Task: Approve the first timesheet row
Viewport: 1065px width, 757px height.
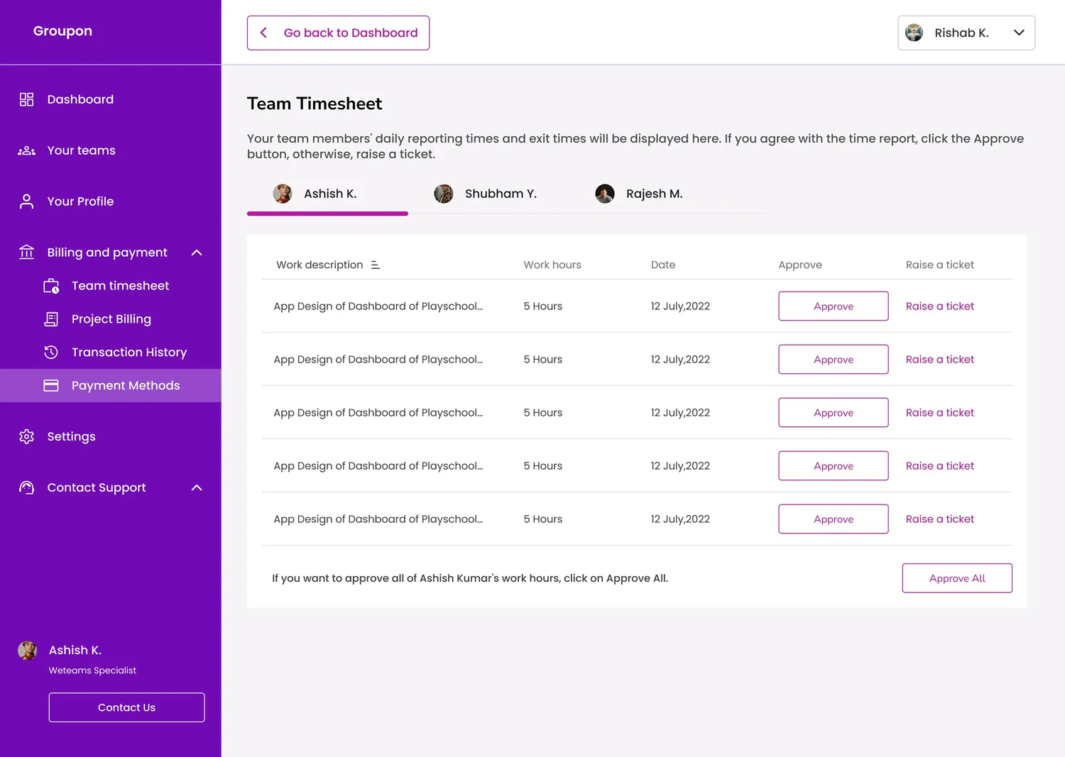Action: (834, 306)
